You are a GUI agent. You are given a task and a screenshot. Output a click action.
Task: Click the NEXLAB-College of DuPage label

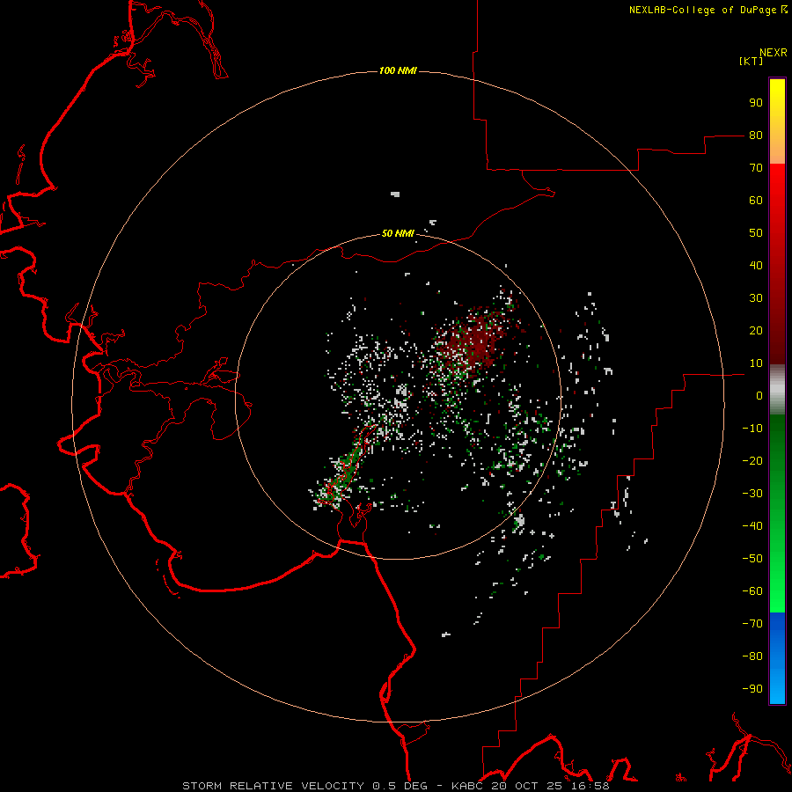(x=708, y=10)
